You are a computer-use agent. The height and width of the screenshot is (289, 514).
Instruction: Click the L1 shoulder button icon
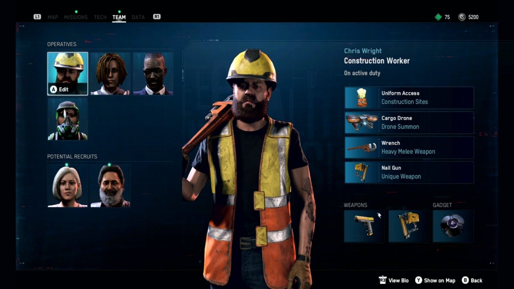tap(37, 17)
